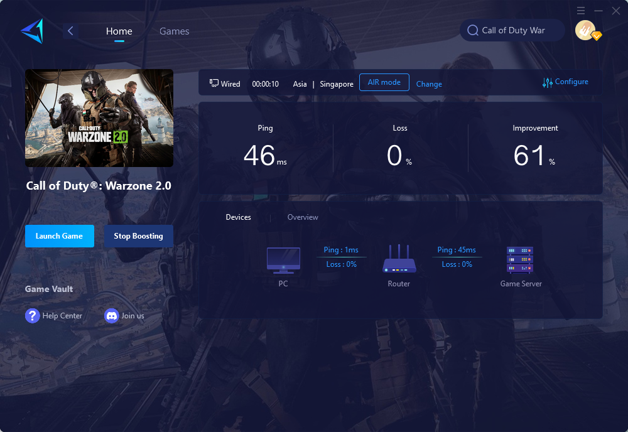628x432 pixels.
Task: Click the Game Vault label
Action: pyautogui.click(x=49, y=289)
